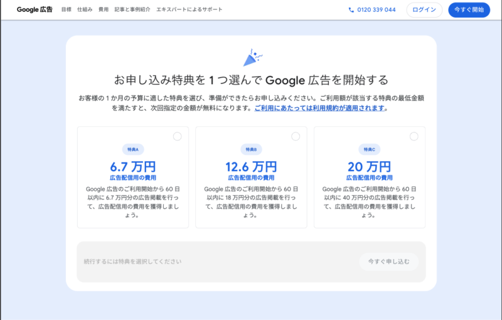This screenshot has width=502, height=320.
Task: Click the 特典A badge label
Action: [x=133, y=149]
